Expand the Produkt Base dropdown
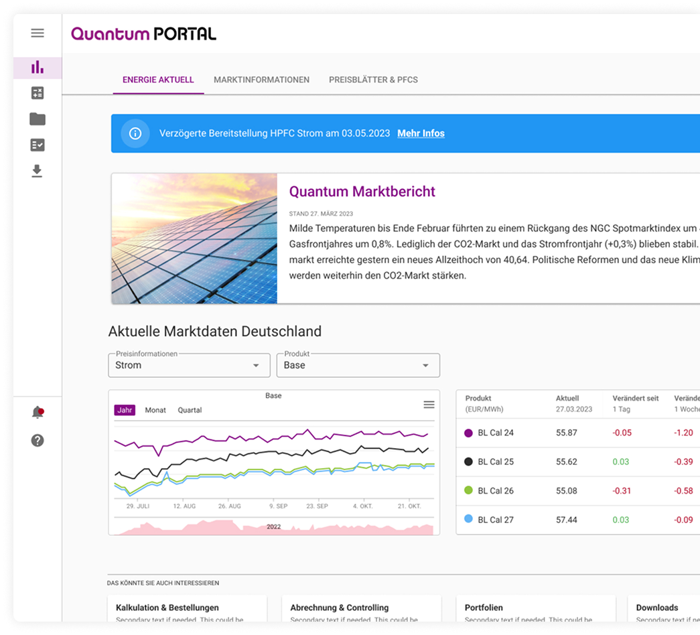Screen dimensions: 700x635 click(358, 365)
